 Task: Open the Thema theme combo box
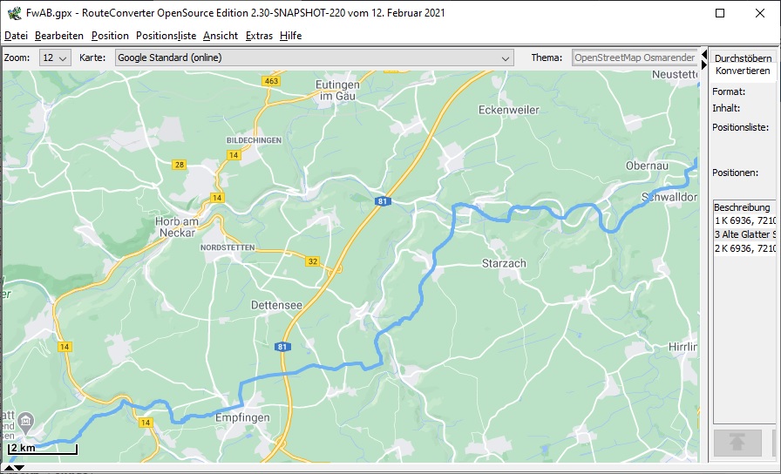[x=635, y=58]
